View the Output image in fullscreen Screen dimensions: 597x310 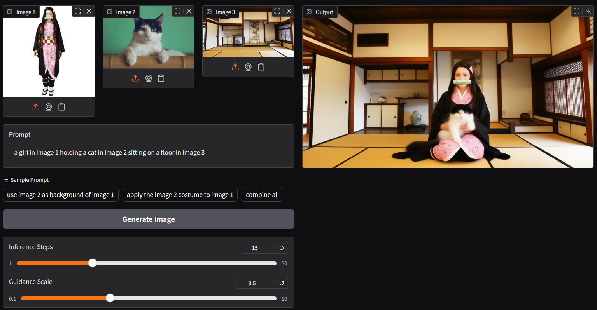click(x=577, y=11)
